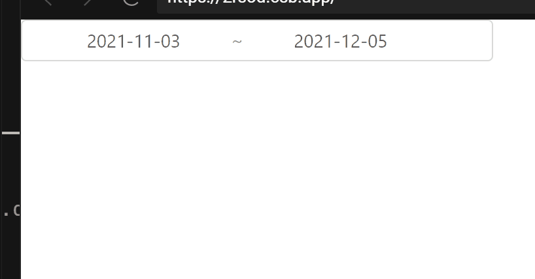Open the end date 2021-12-05 field
Viewport: 535px width, 279px height.
pyautogui.click(x=341, y=42)
